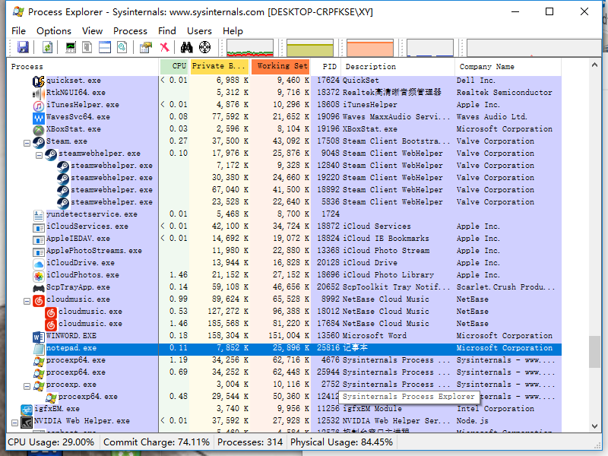This screenshot has width=608, height=456.
Task: Sort by the Working Set column header
Action: [x=280, y=66]
